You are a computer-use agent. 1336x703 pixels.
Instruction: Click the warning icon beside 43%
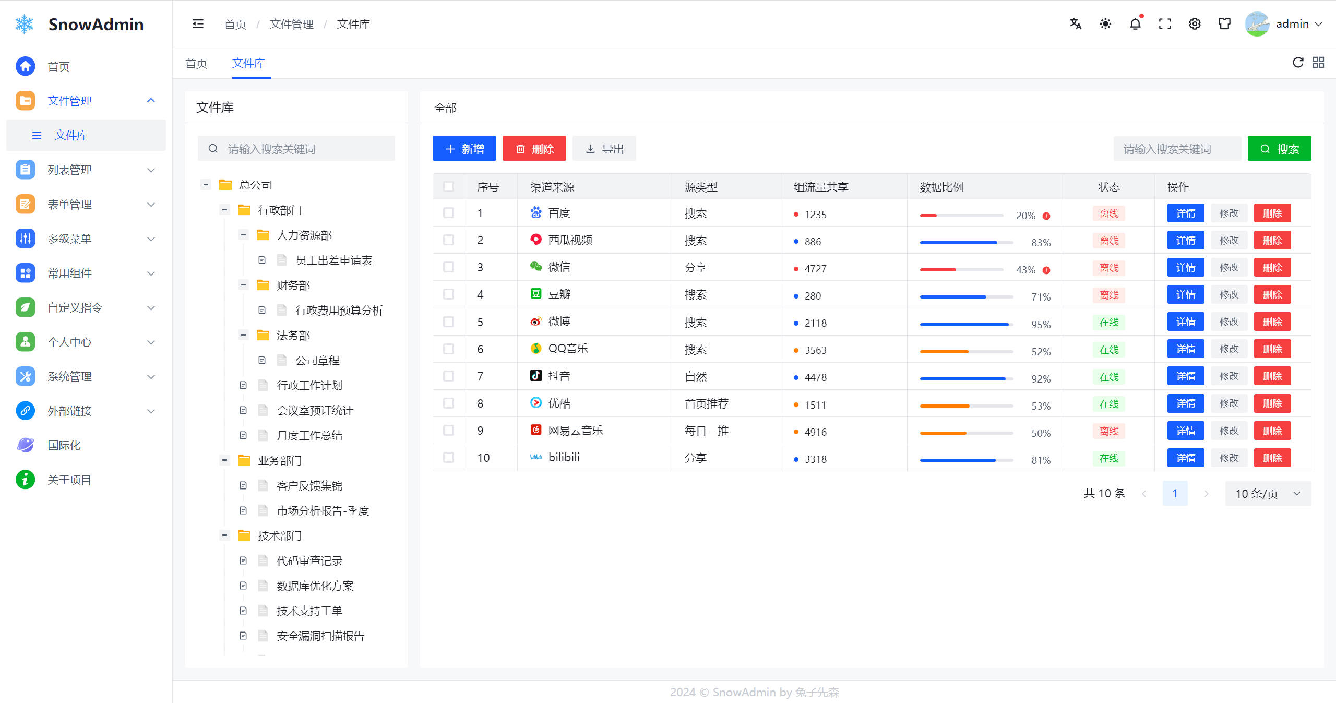(x=1046, y=270)
